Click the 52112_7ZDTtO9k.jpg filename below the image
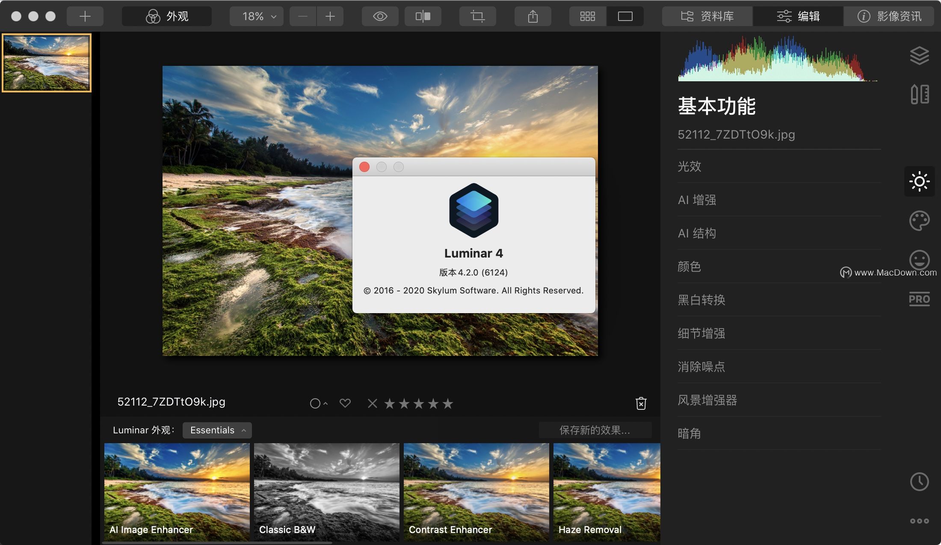The width and height of the screenshot is (941, 545). 171,402
